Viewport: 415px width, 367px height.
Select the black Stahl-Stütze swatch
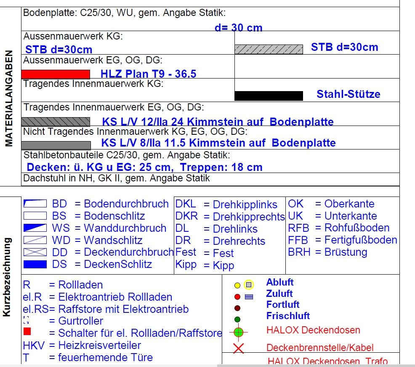[268, 96]
